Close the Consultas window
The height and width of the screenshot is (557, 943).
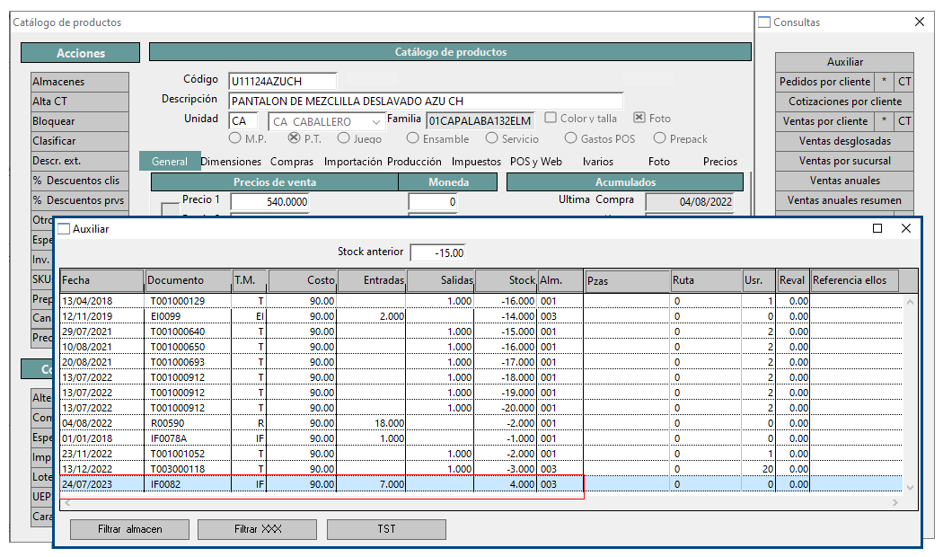[x=920, y=22]
